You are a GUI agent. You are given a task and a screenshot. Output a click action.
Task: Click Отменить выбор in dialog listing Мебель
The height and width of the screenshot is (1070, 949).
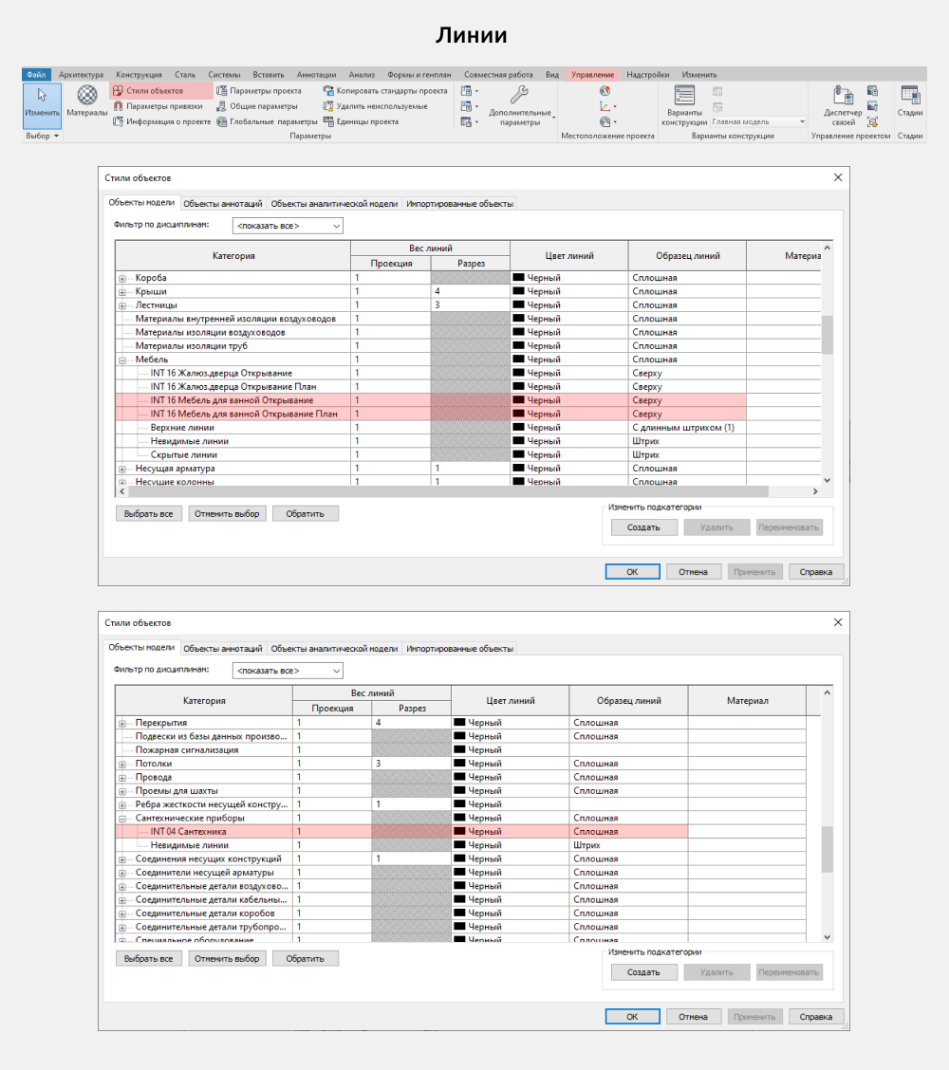tap(227, 514)
